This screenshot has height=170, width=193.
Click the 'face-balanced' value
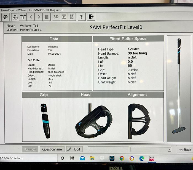coord(56,72)
